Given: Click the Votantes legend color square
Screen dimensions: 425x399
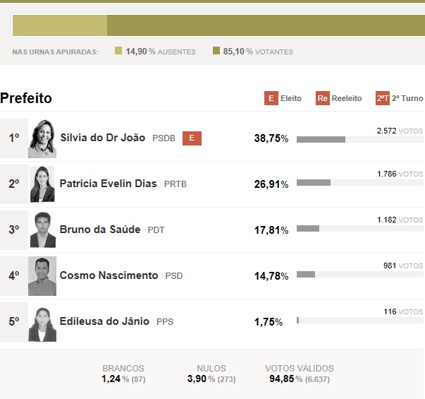Looking at the screenshot, I should [x=216, y=52].
